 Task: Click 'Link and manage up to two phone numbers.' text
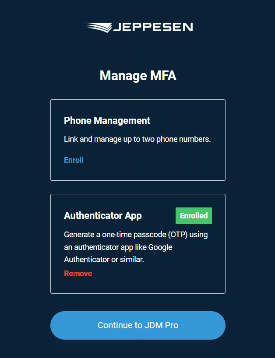click(x=137, y=139)
